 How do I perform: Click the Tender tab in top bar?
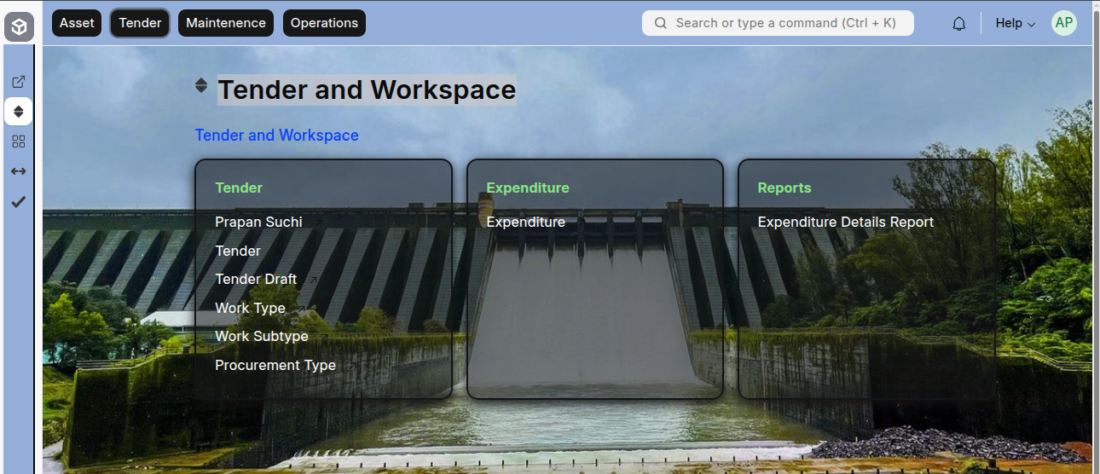(x=140, y=23)
